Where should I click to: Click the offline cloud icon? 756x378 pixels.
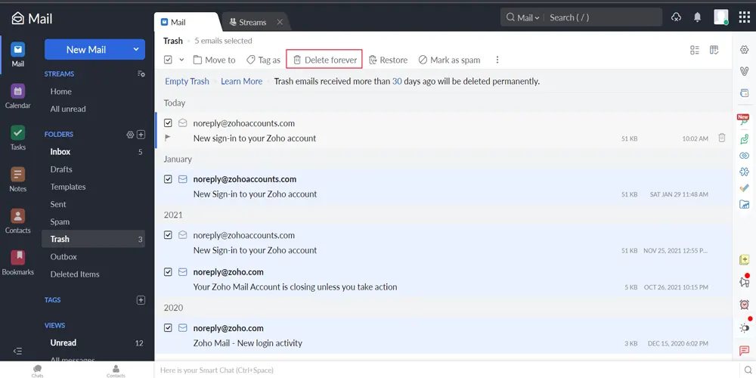point(676,17)
